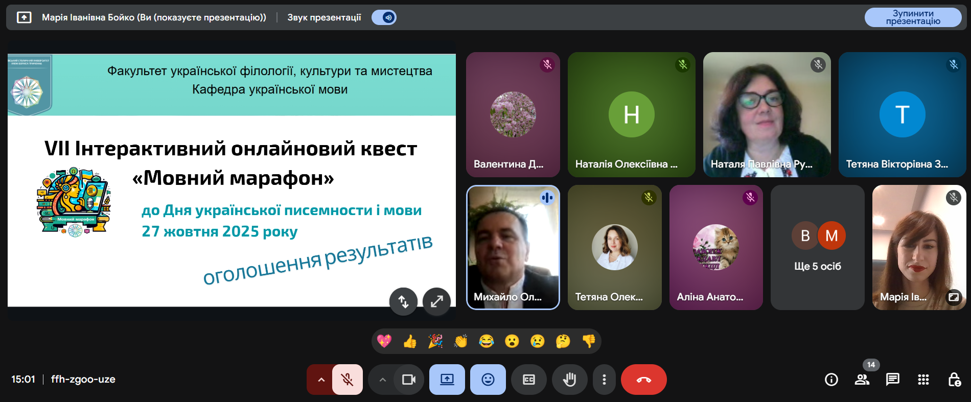Leave the call with red hangup button
Screen dimensions: 971x402
643,380
